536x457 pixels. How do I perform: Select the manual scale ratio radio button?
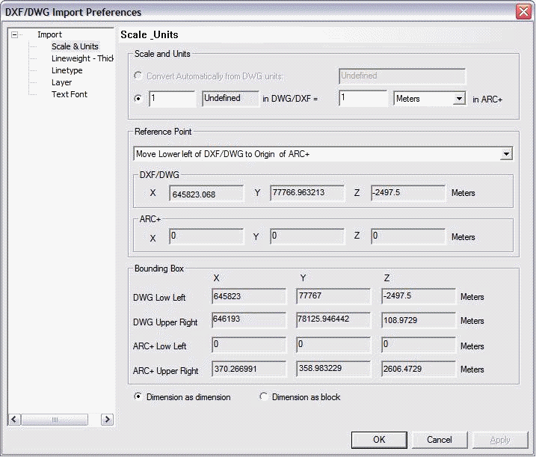(x=138, y=99)
